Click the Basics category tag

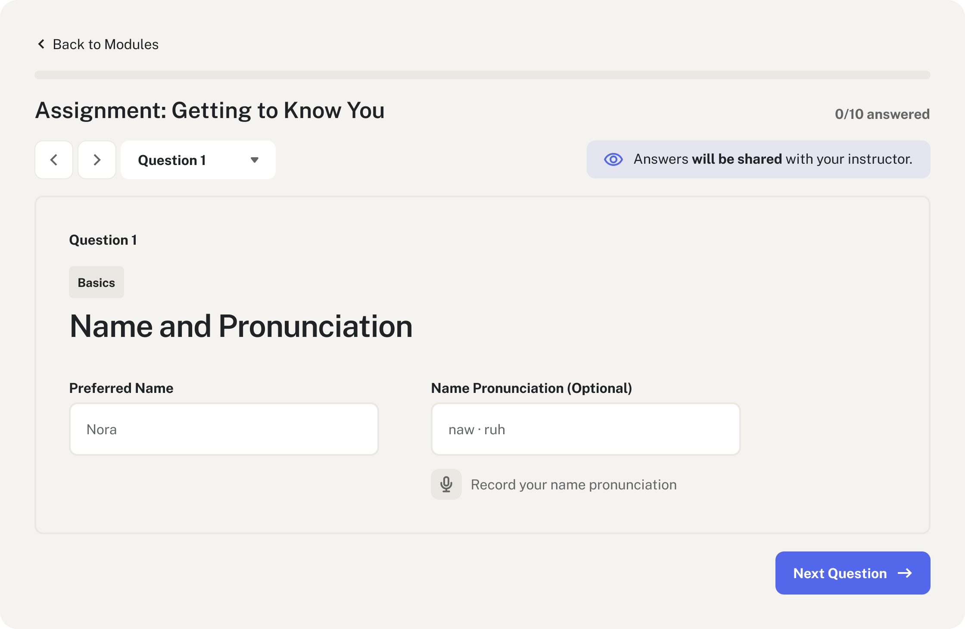point(96,282)
